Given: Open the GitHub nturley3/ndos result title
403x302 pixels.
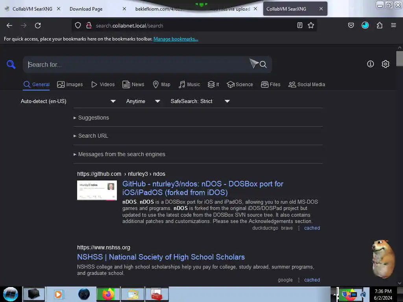Looking at the screenshot, I should click(203, 188).
